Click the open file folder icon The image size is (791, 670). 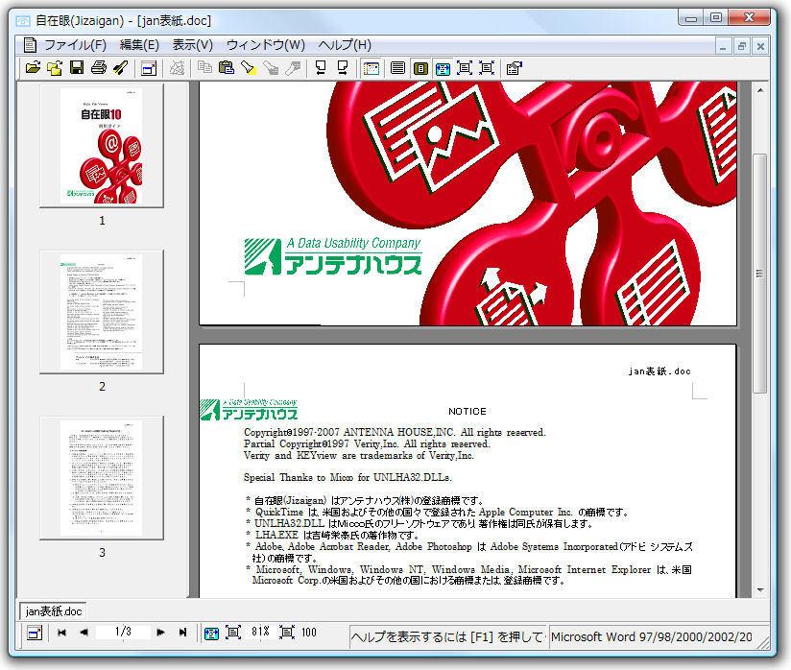tap(33, 67)
